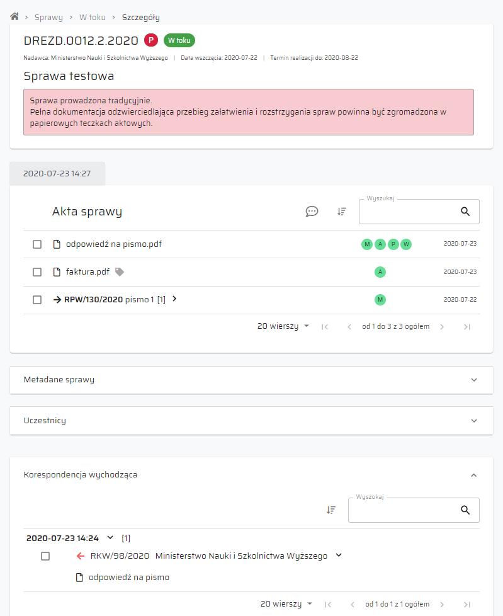This screenshot has width=503, height=616.
Task: Click search magnifier in Akta sprawy
Action: [465, 212]
